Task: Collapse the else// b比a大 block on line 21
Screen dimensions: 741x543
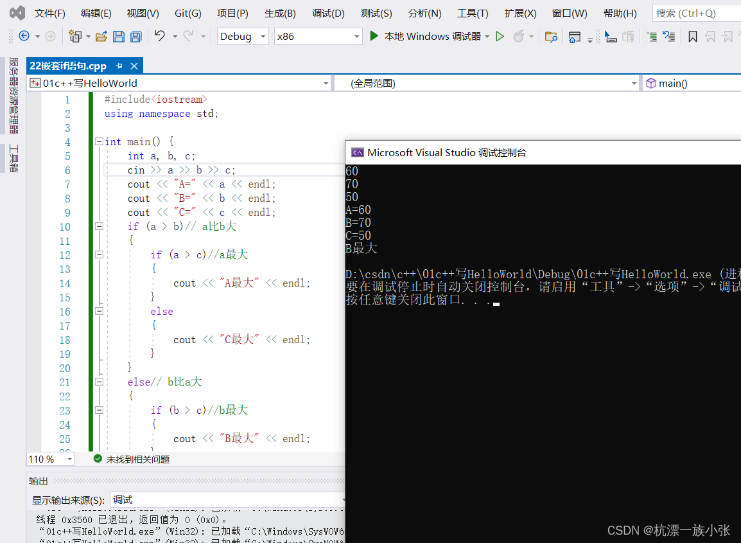Action: (x=99, y=381)
